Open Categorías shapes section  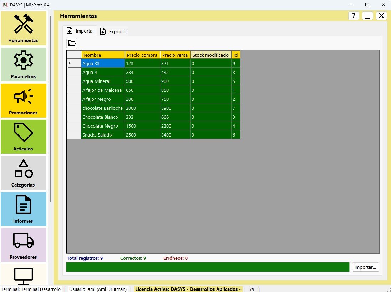click(x=24, y=173)
